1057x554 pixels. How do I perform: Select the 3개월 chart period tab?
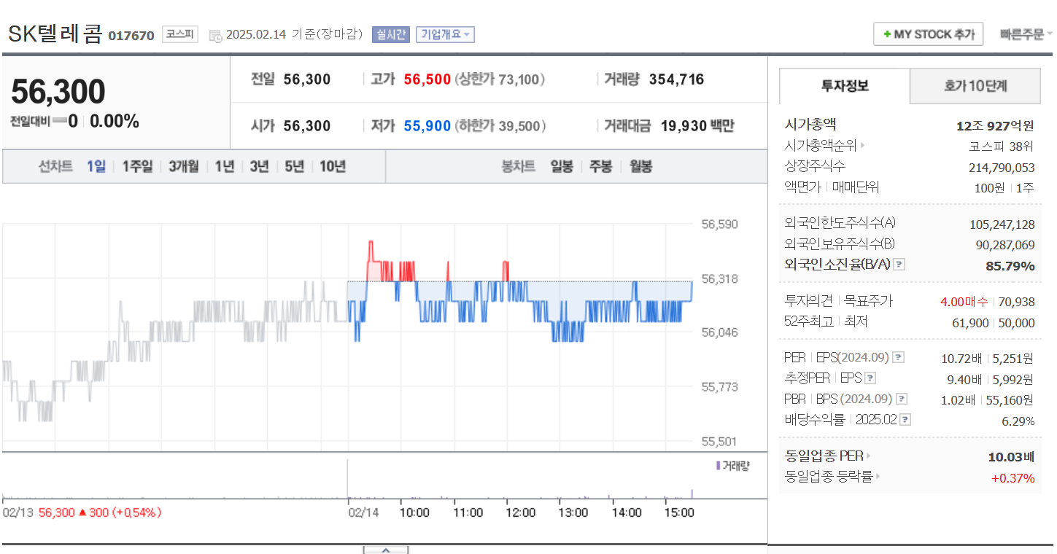point(184,166)
